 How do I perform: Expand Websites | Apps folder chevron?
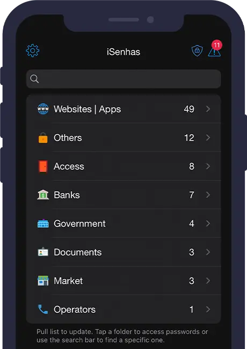pos(208,109)
